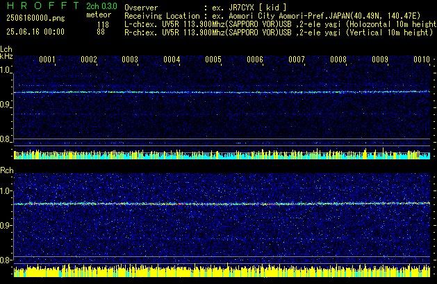The image size is (437, 284).
Task: Click the timestamp '25.06.16 00:00'
Action: tap(35, 32)
